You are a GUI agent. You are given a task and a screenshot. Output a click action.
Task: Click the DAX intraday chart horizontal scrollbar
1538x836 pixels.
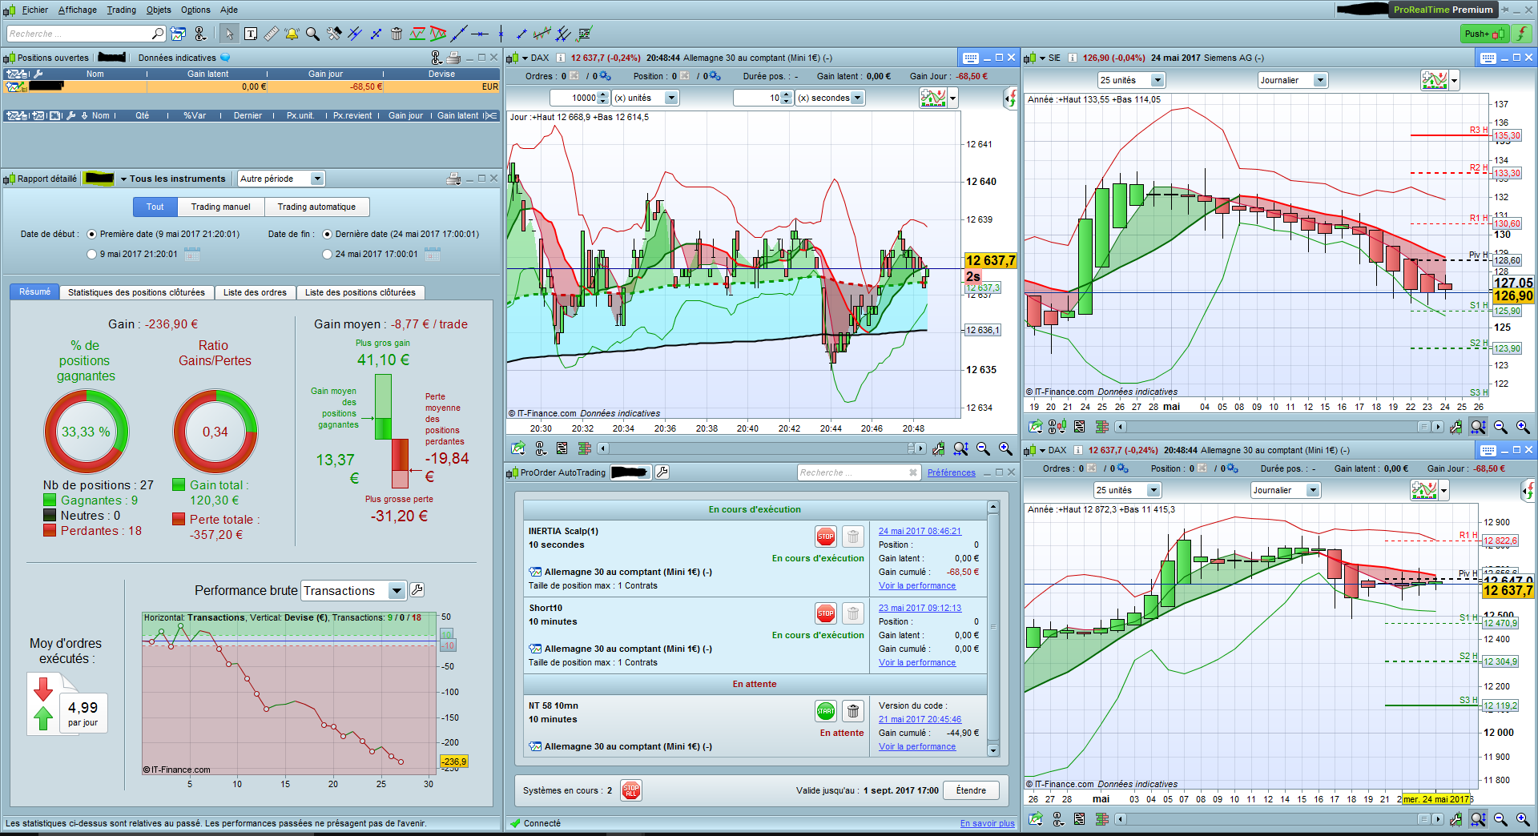(x=762, y=448)
